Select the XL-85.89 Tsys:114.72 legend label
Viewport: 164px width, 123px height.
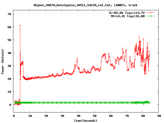coord(127,13)
